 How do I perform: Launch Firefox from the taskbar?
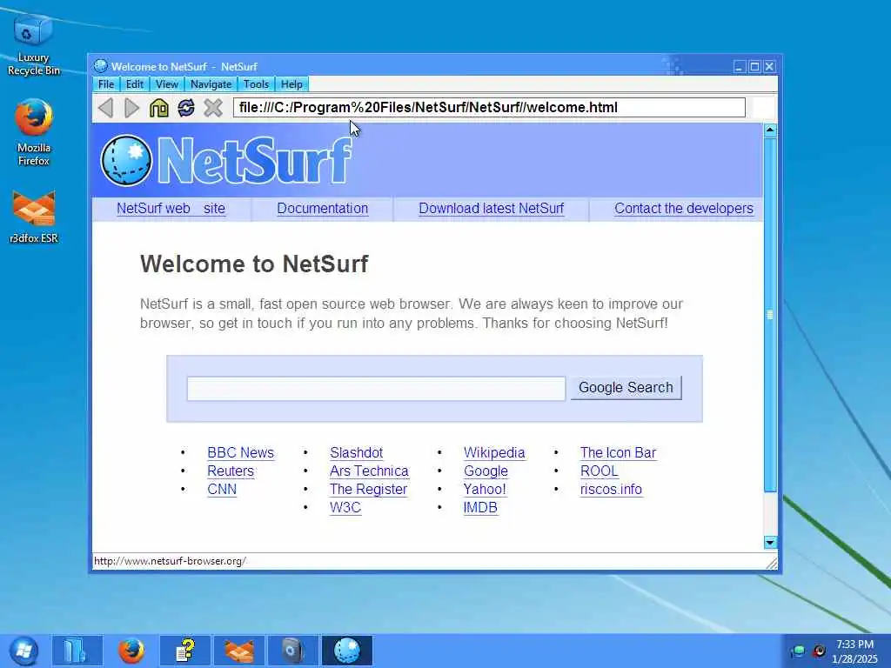131,651
